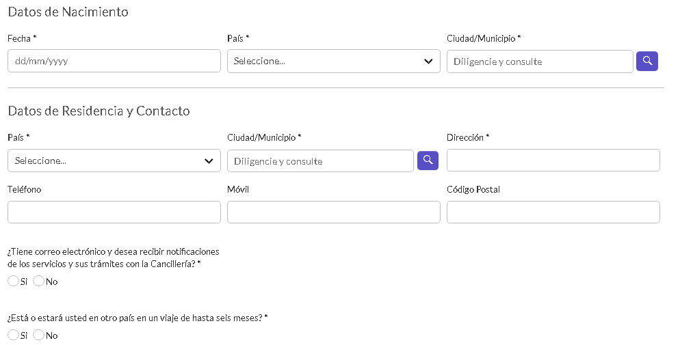The image size is (680, 345).
Task: Choose No for six-month trip question
Action: click(x=38, y=335)
